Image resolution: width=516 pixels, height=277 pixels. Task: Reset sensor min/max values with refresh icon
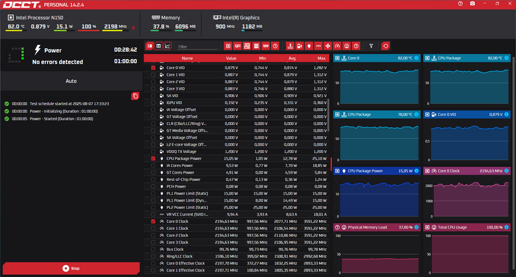(386, 46)
